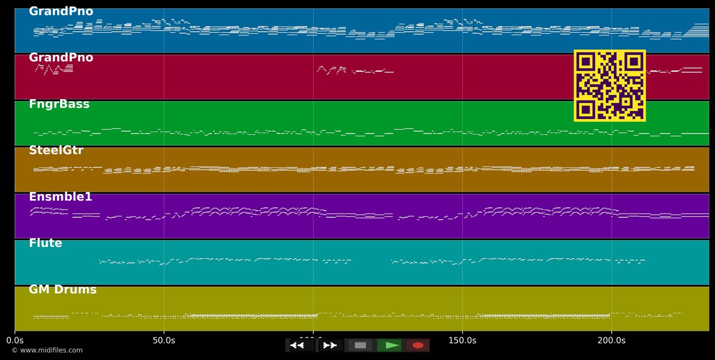Select the SteelGtr track label

pos(56,151)
